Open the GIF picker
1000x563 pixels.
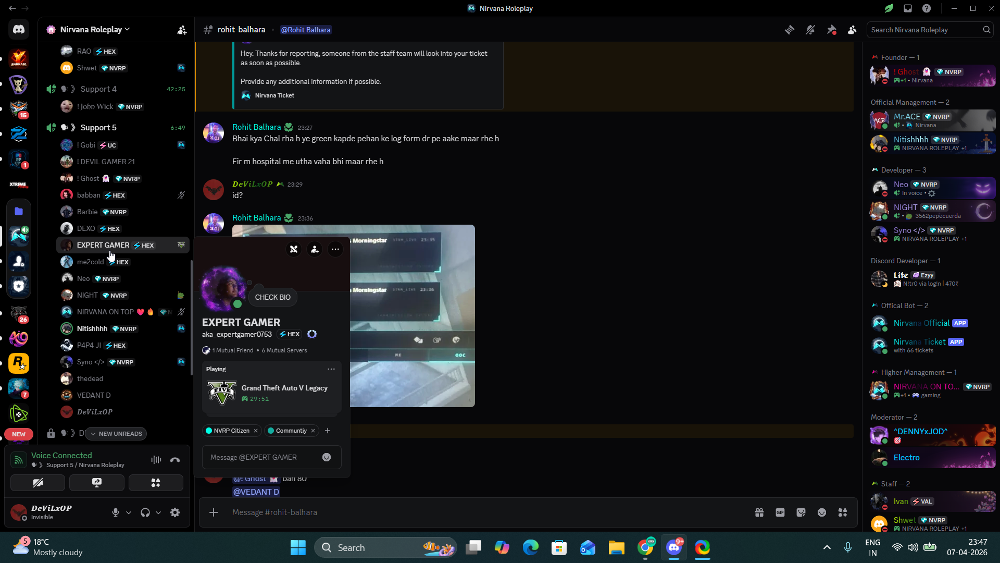point(780,512)
